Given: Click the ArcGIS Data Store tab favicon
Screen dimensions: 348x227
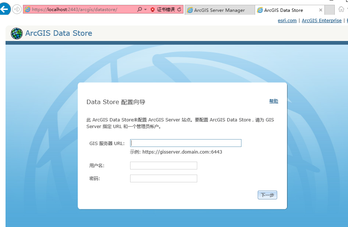Looking at the screenshot, I should point(260,10).
